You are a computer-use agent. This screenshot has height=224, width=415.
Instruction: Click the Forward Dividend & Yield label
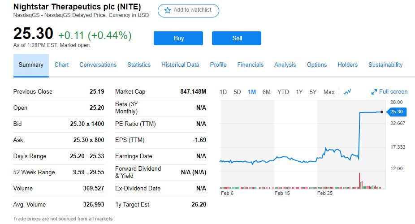pyautogui.click(x=138, y=172)
